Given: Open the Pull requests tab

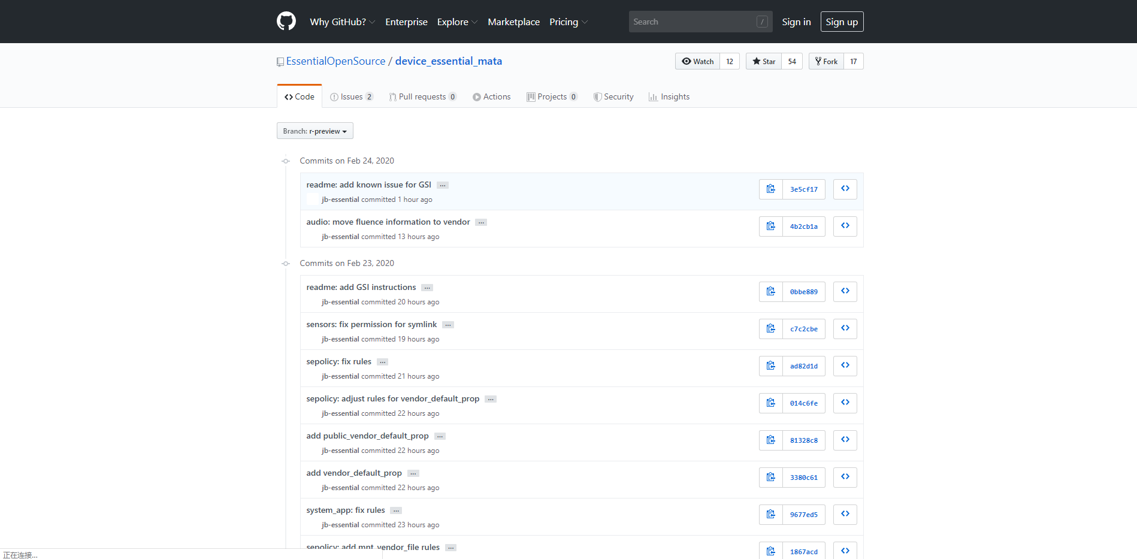Looking at the screenshot, I should (x=422, y=97).
